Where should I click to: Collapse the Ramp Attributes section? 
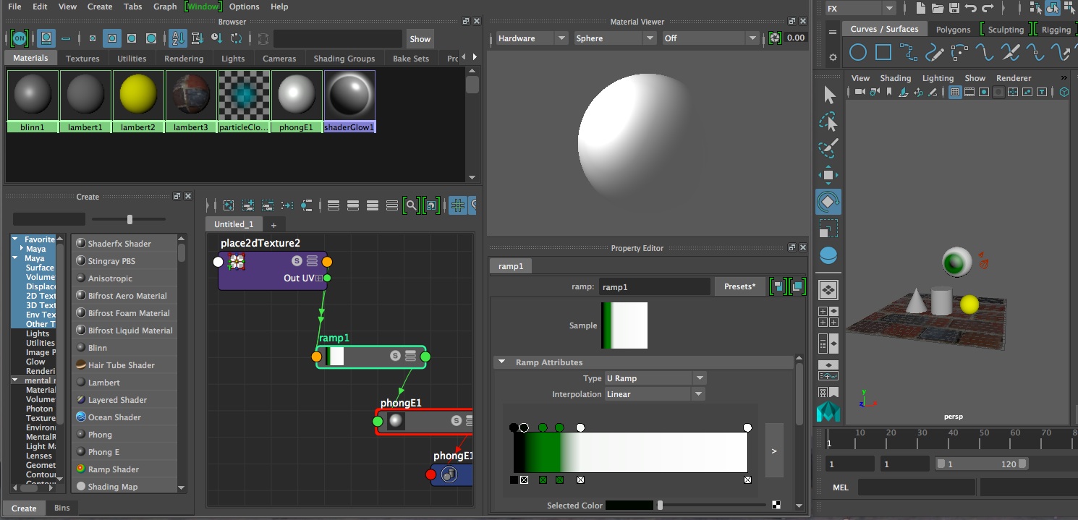coord(502,362)
